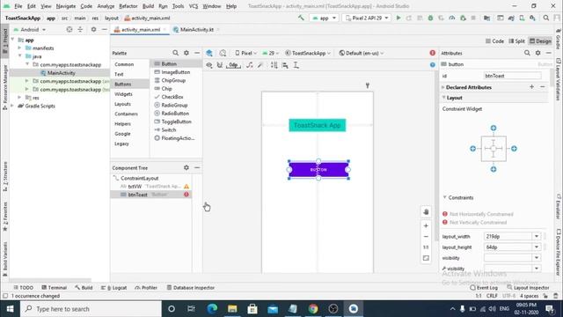Viewport: 563px width, 317px height.
Task: Run the app with the green play icon
Action: coord(398,18)
